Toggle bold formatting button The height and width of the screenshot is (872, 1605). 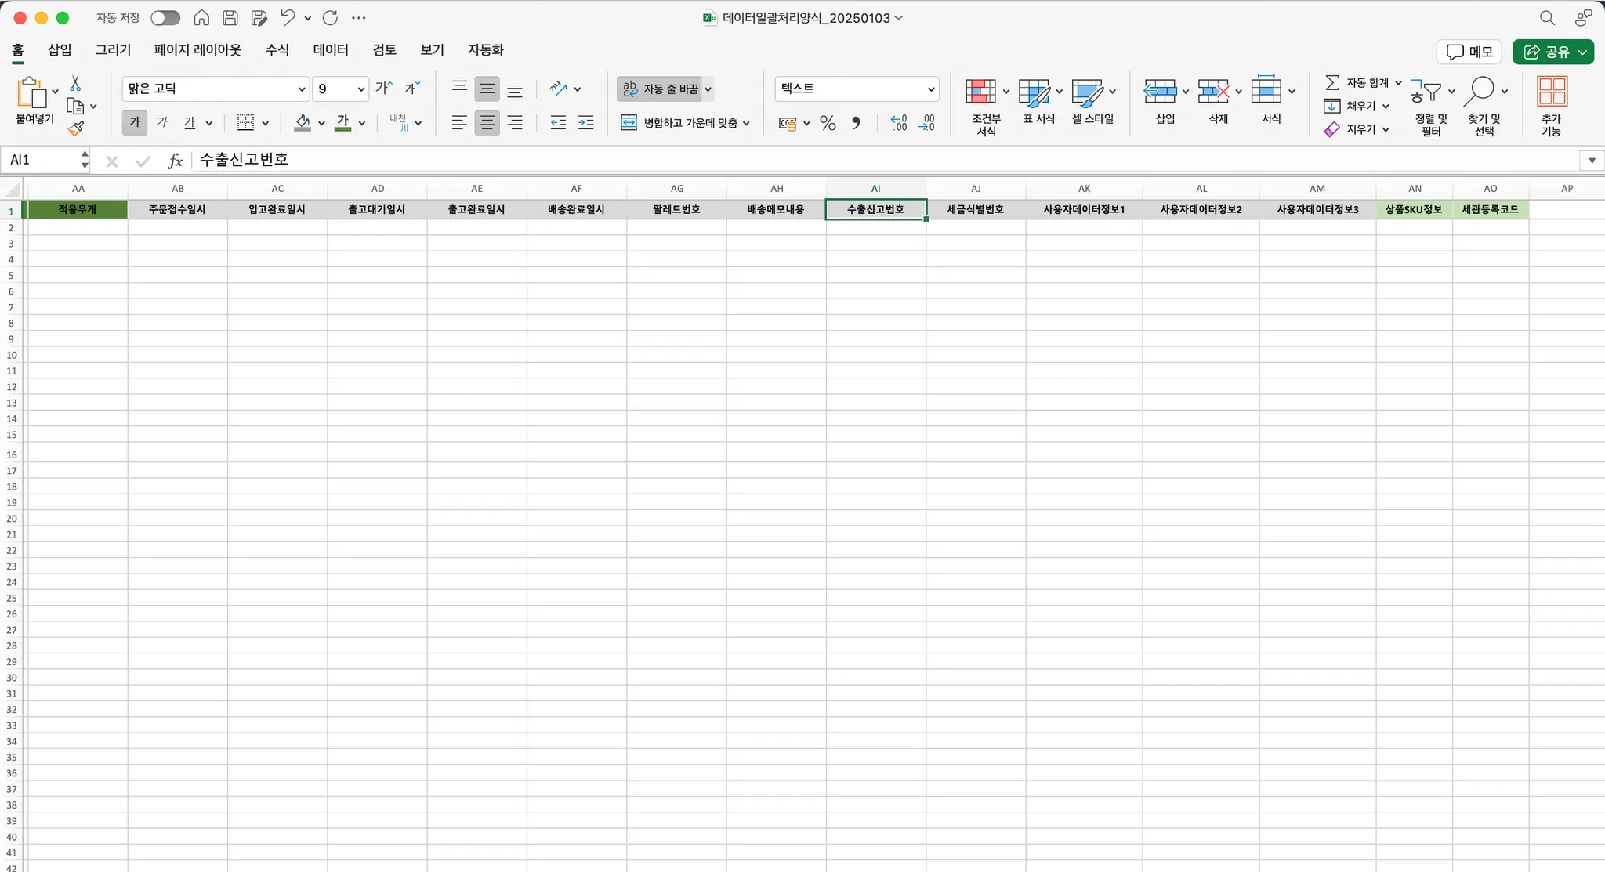pos(135,123)
